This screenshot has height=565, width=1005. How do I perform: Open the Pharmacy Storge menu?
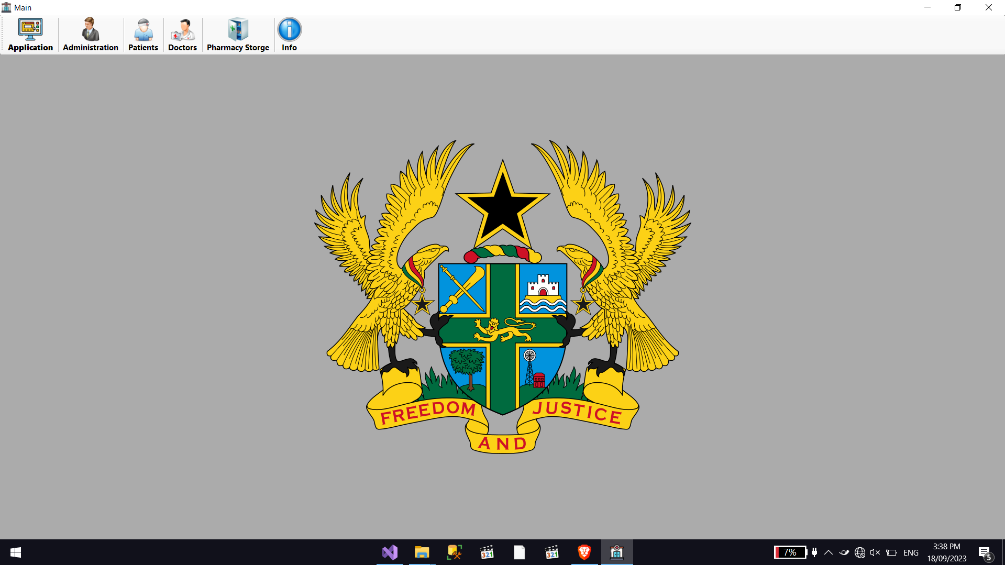tap(238, 35)
